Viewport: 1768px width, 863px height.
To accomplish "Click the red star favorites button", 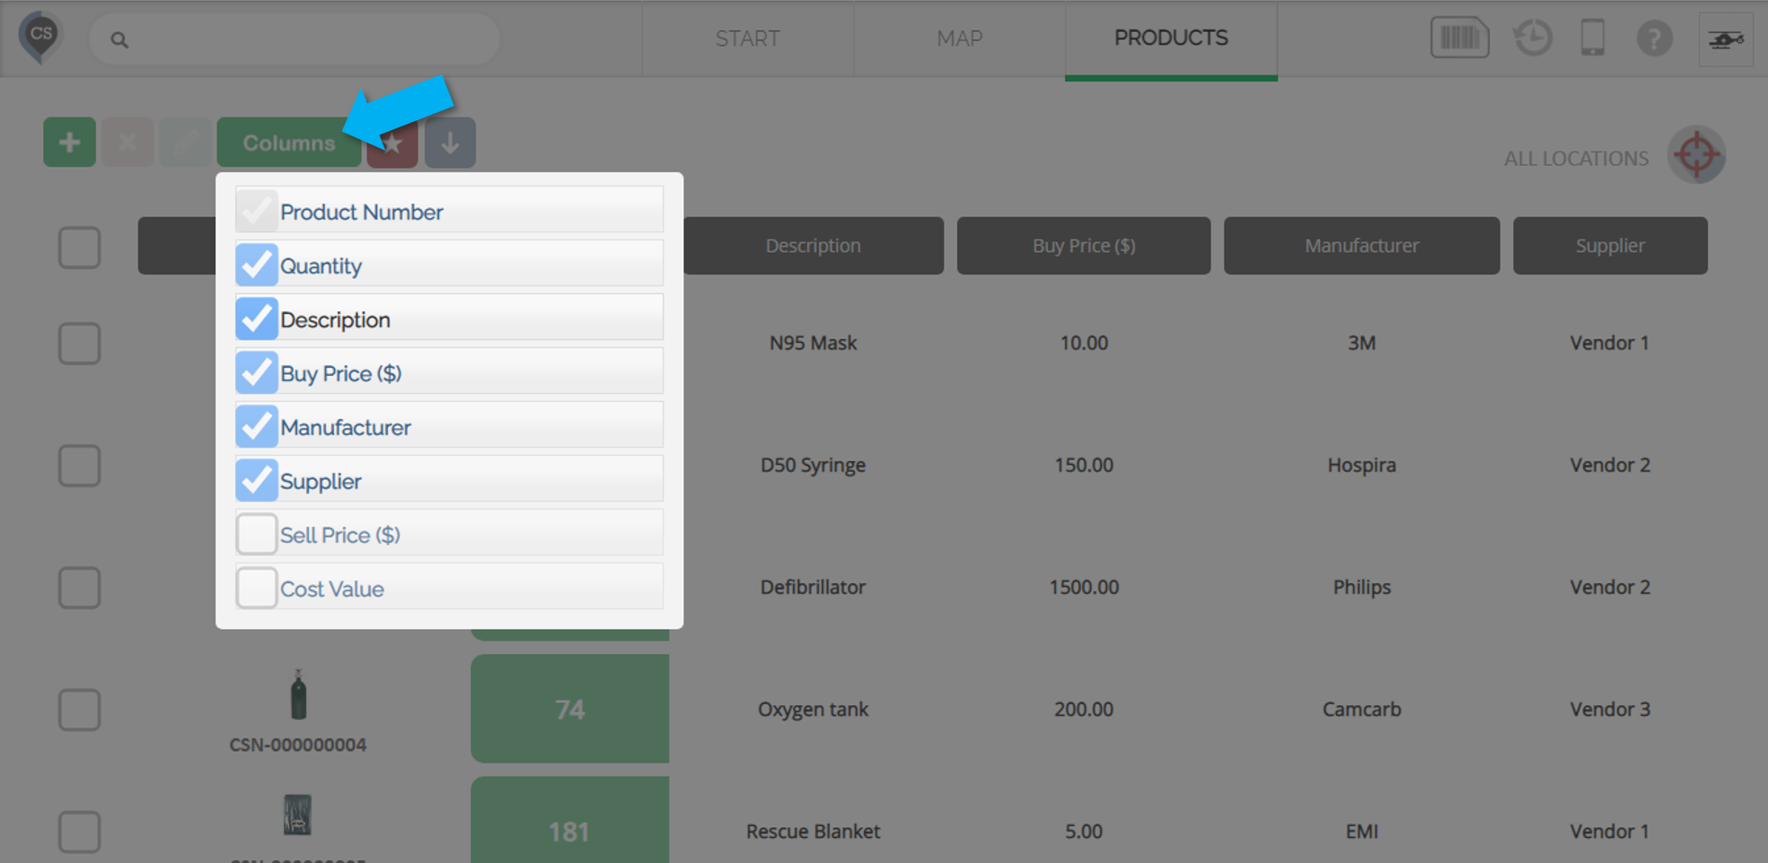I will [x=392, y=144].
